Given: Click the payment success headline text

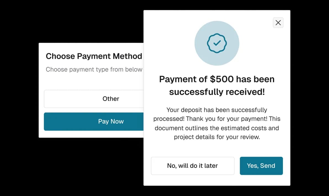Looking at the screenshot, I should point(217,86).
